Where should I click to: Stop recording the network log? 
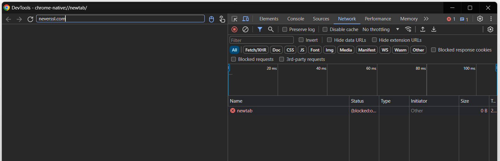click(234, 29)
